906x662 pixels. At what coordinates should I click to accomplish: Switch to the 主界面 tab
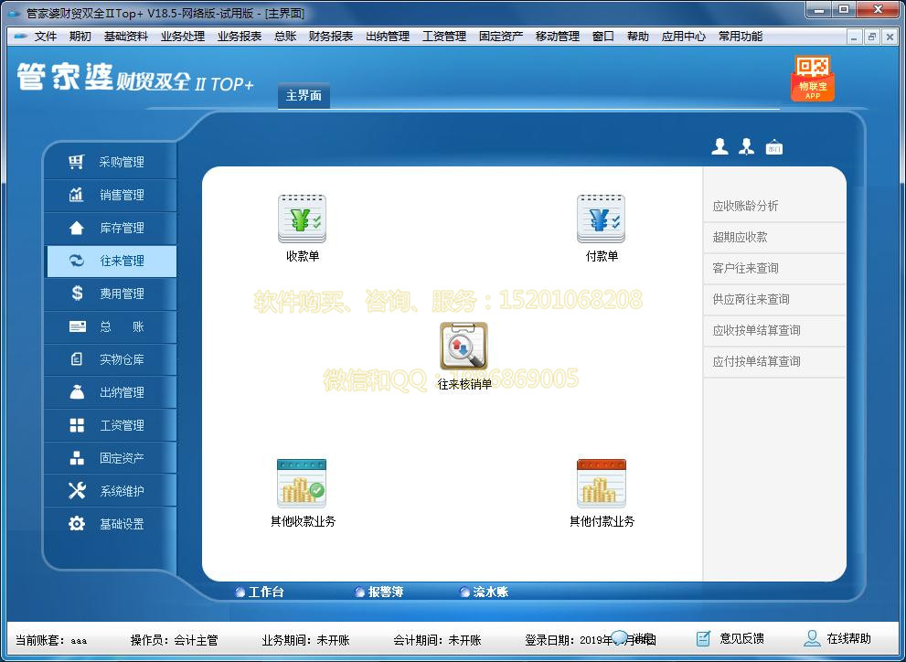coord(303,95)
